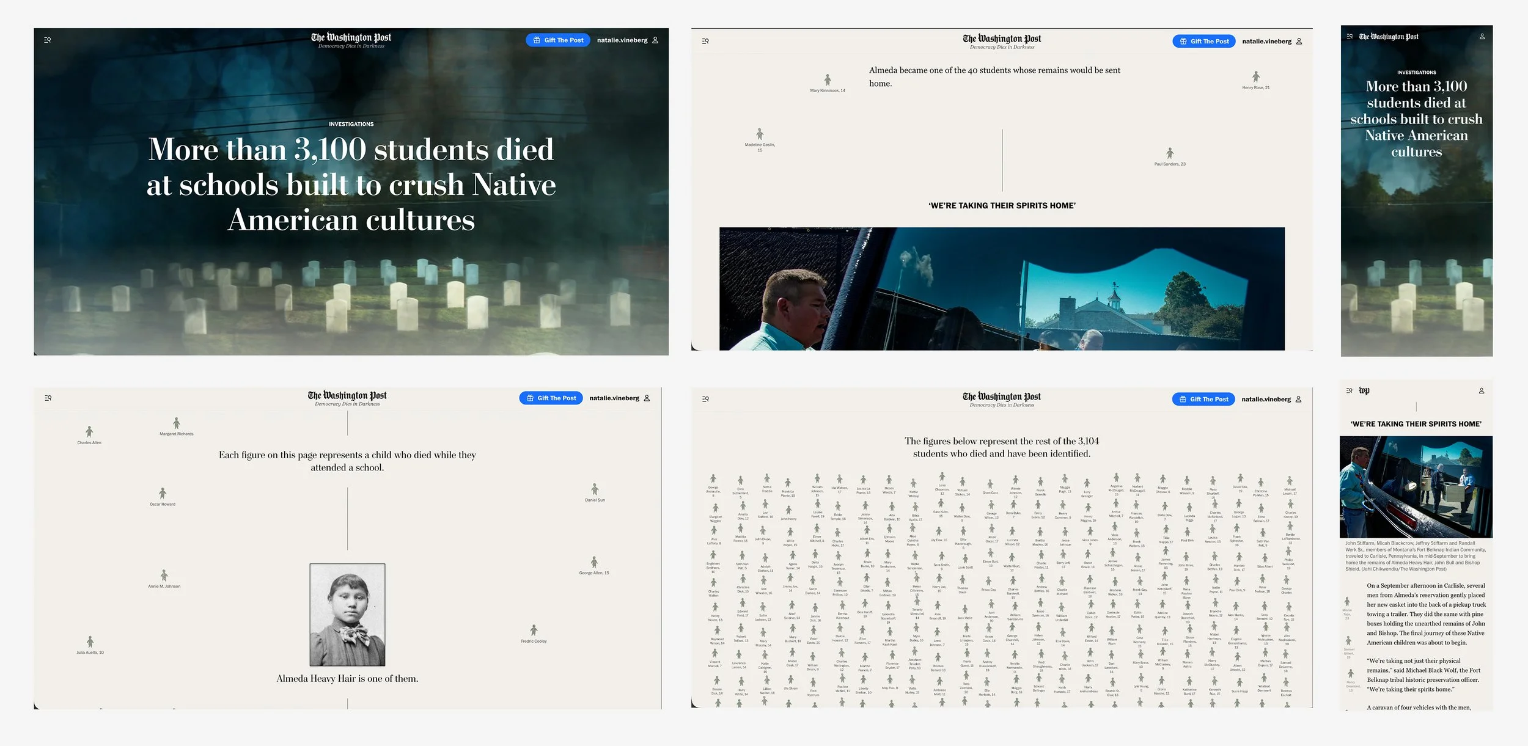Click Almeda Heavy Hair's black-and-white portrait
The image size is (1528, 746).
point(347,615)
